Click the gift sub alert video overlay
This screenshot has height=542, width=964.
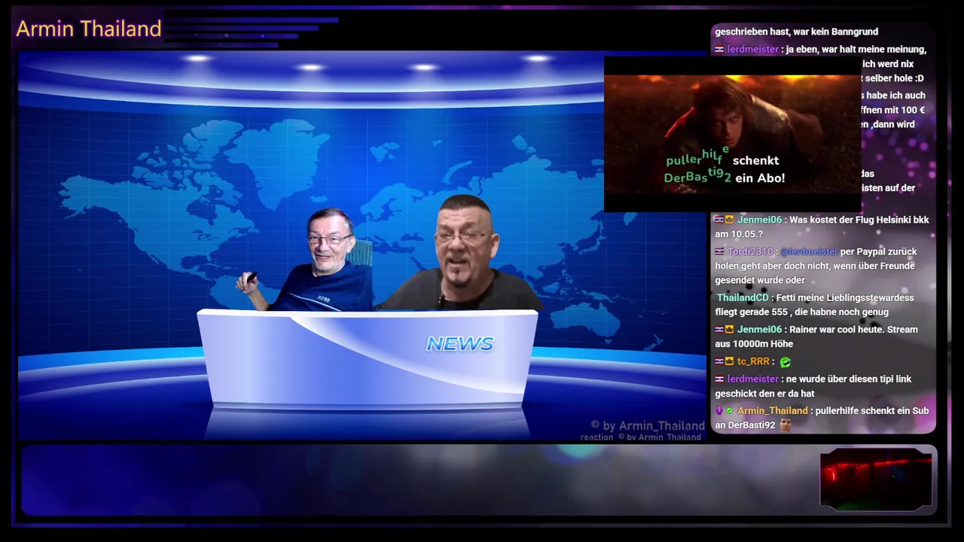coord(732,134)
